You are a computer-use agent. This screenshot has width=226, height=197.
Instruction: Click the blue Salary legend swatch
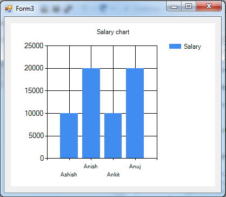(x=175, y=47)
